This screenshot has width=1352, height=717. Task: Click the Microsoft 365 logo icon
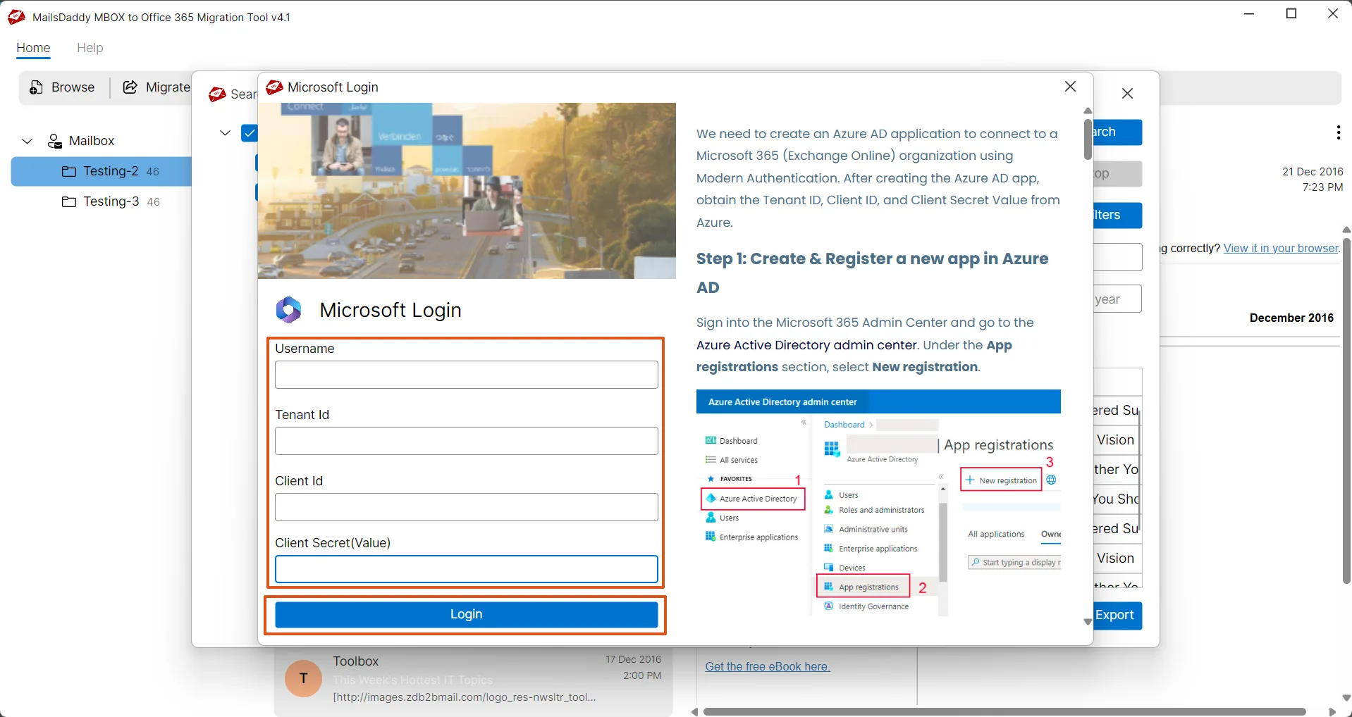point(289,310)
